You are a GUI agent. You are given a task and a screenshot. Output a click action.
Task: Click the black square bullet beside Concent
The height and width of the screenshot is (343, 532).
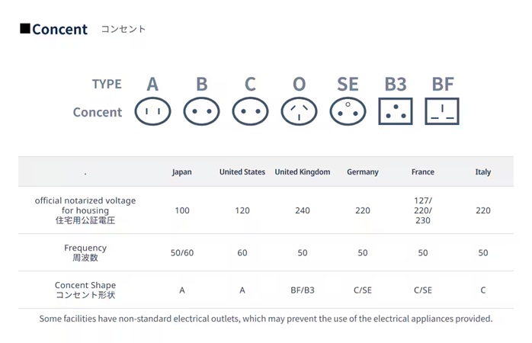pos(25,29)
